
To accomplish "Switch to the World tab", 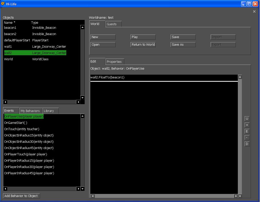I will coord(97,24).
